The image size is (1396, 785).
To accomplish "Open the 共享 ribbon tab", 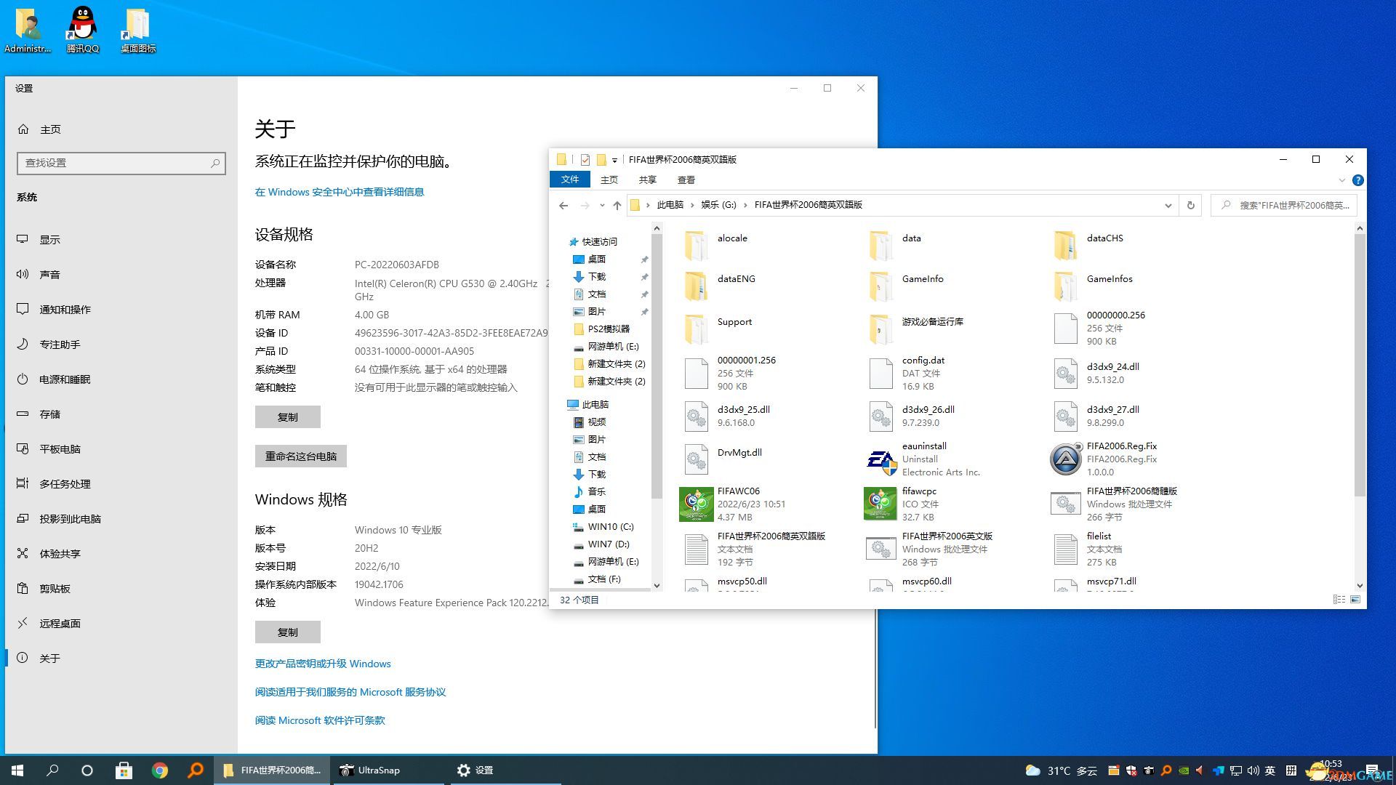I will 648,180.
